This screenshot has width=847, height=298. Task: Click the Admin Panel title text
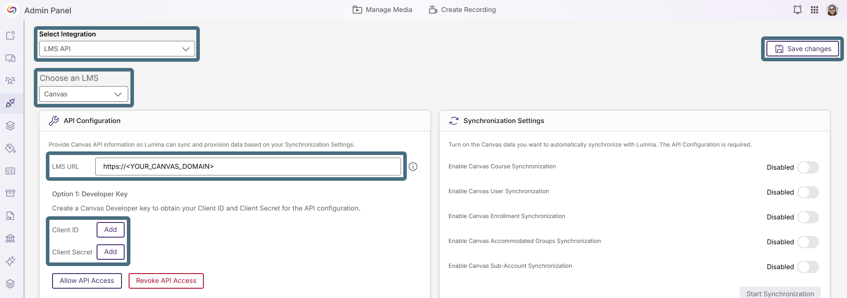(48, 10)
